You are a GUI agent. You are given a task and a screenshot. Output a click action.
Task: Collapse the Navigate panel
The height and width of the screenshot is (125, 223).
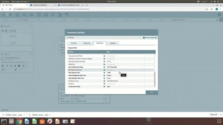tap(31, 26)
